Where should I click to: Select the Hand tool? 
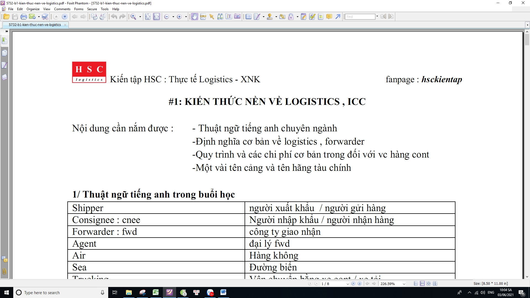coord(195,17)
